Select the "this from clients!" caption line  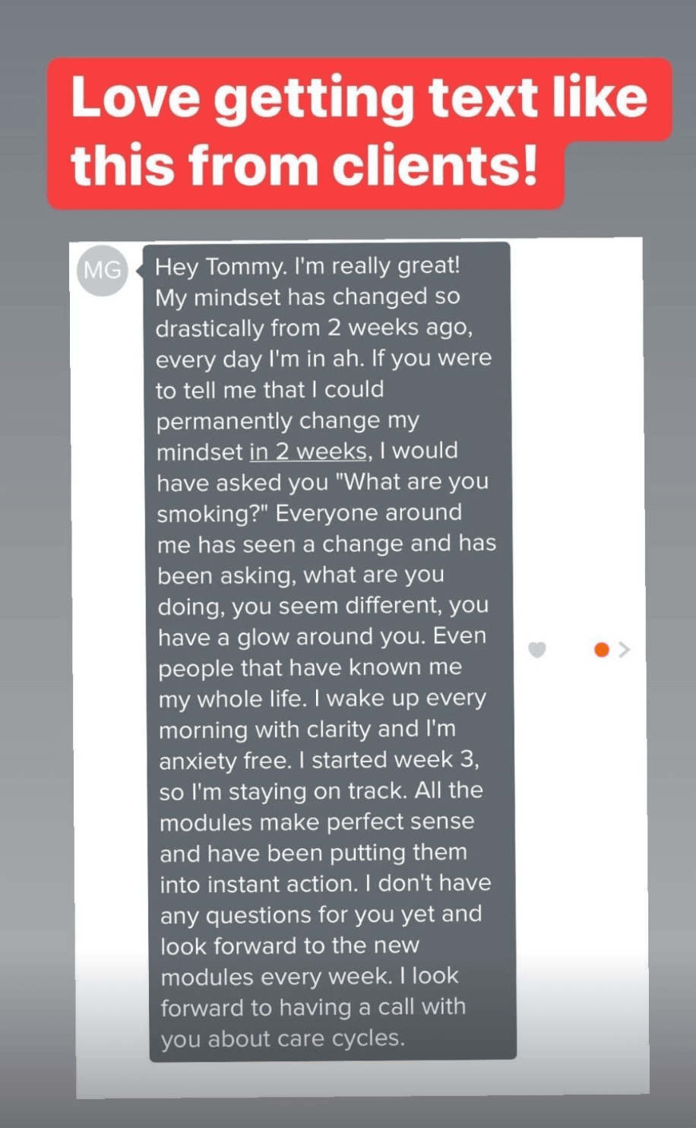pyautogui.click(x=305, y=169)
